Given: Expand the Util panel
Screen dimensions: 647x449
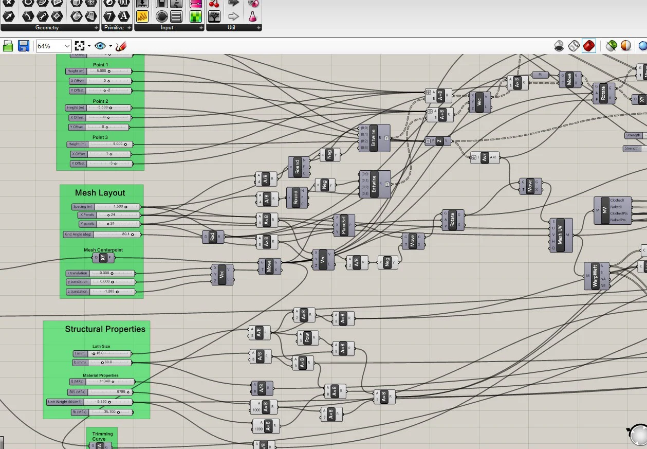Looking at the screenshot, I should tap(258, 27).
